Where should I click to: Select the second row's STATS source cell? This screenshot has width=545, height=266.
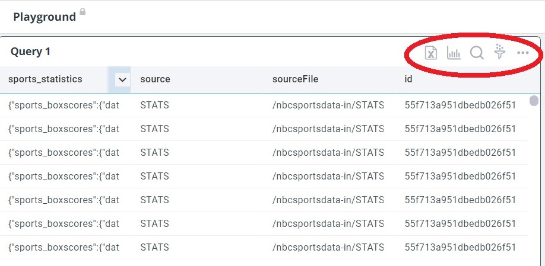point(154,129)
